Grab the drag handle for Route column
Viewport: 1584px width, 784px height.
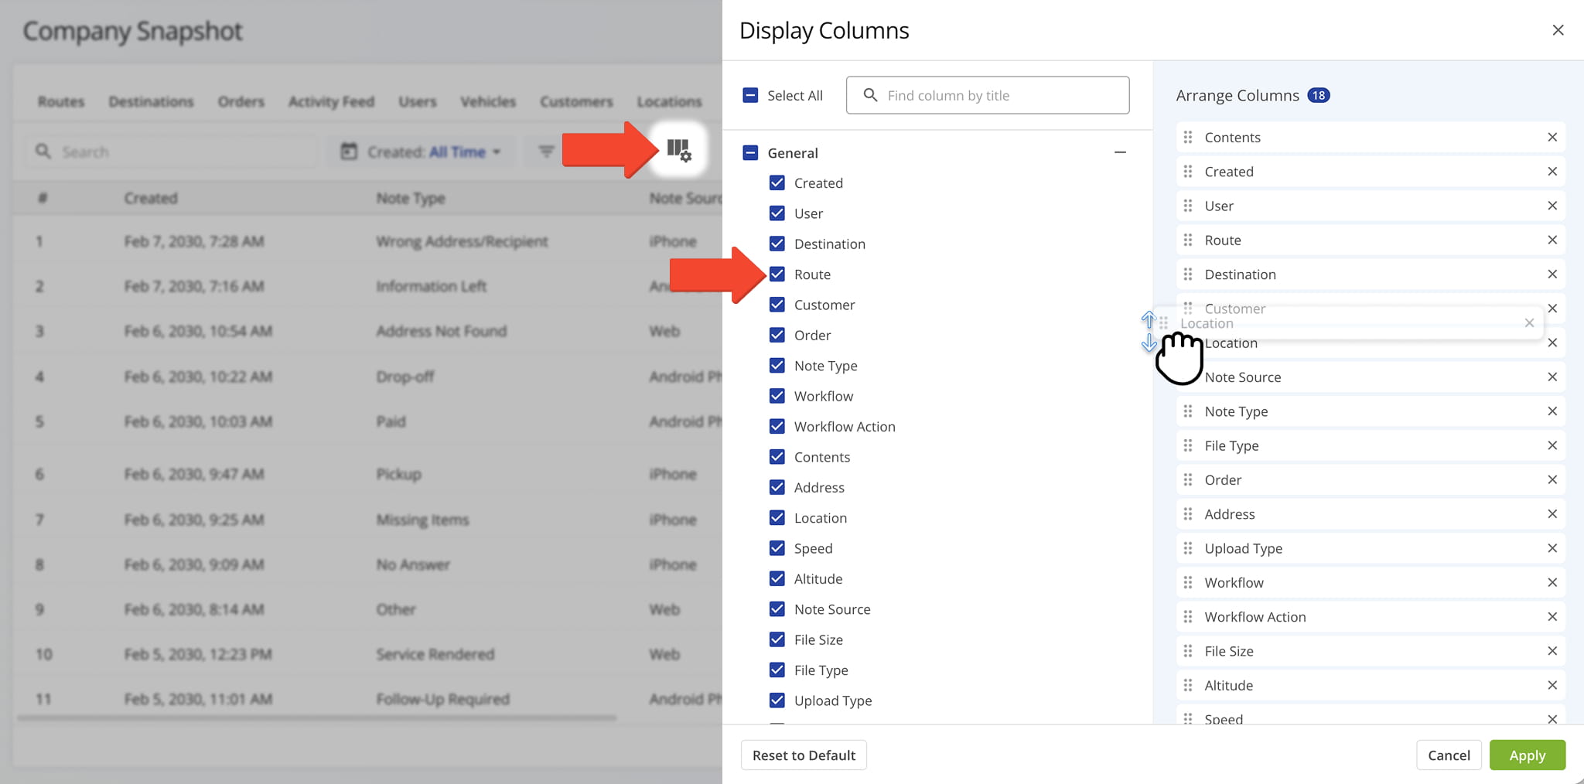click(1188, 240)
